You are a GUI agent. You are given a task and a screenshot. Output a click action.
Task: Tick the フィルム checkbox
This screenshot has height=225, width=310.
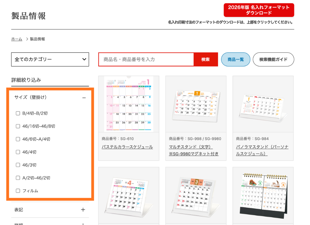coord(18,191)
